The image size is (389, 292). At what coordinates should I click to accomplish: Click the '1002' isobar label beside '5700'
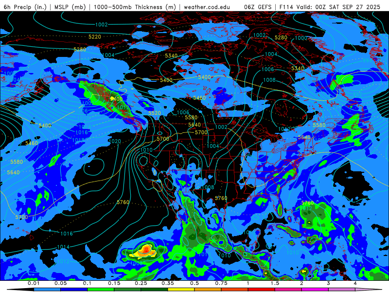[x=221, y=127]
